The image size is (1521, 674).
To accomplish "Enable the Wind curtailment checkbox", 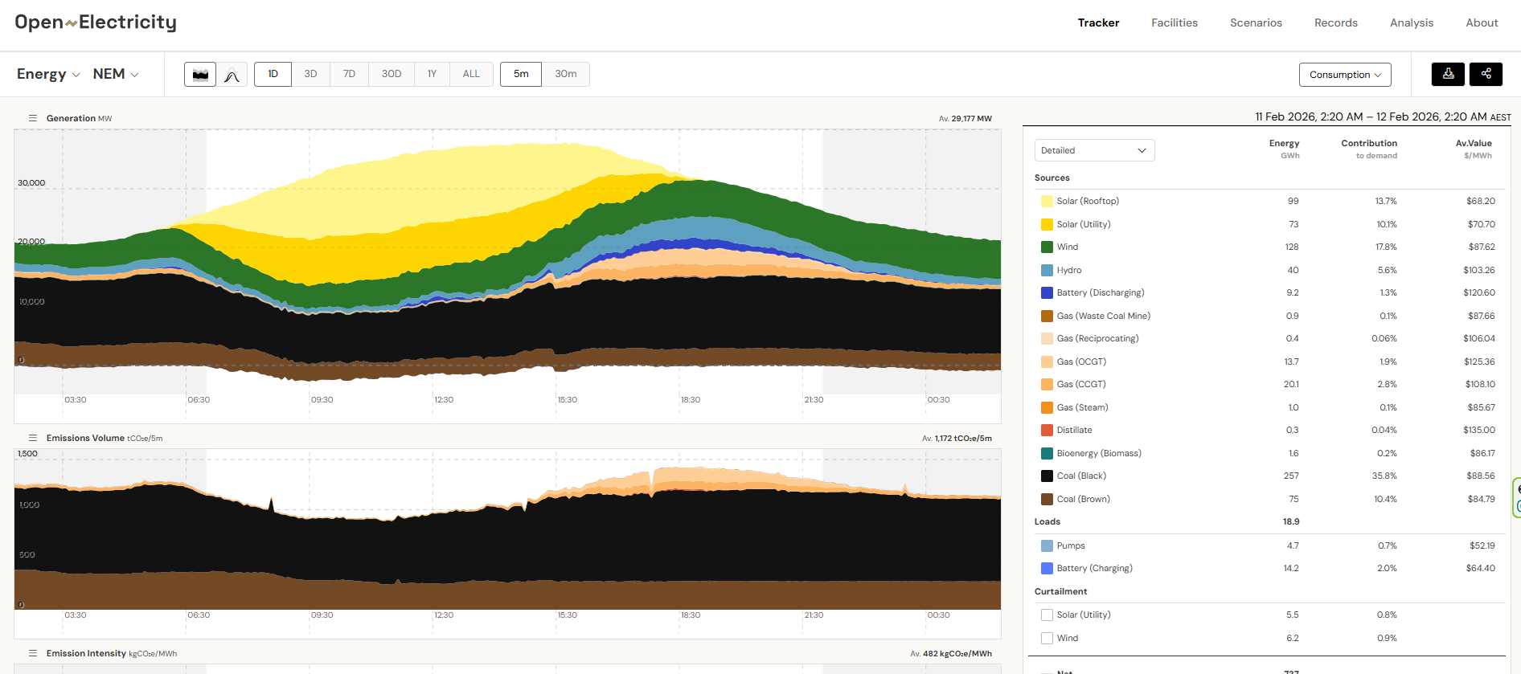I will pyautogui.click(x=1047, y=638).
